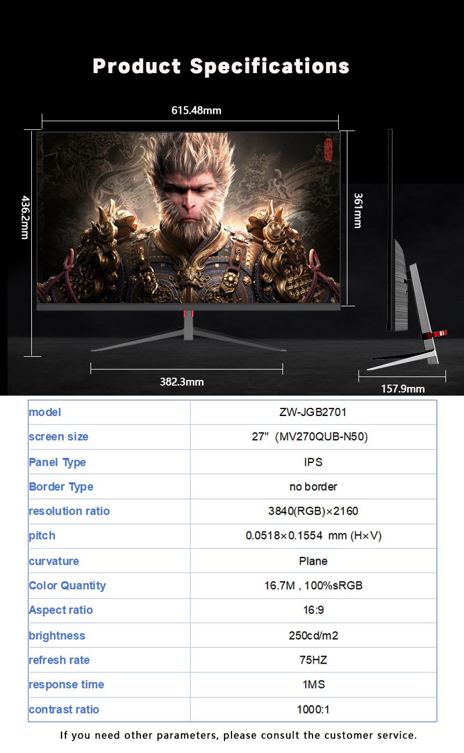Click the pitch value 0.0518×0.1554 mm

click(313, 536)
